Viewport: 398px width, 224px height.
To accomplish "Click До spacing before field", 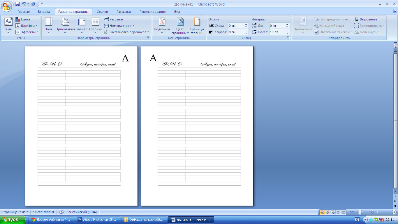I will click(x=277, y=26).
